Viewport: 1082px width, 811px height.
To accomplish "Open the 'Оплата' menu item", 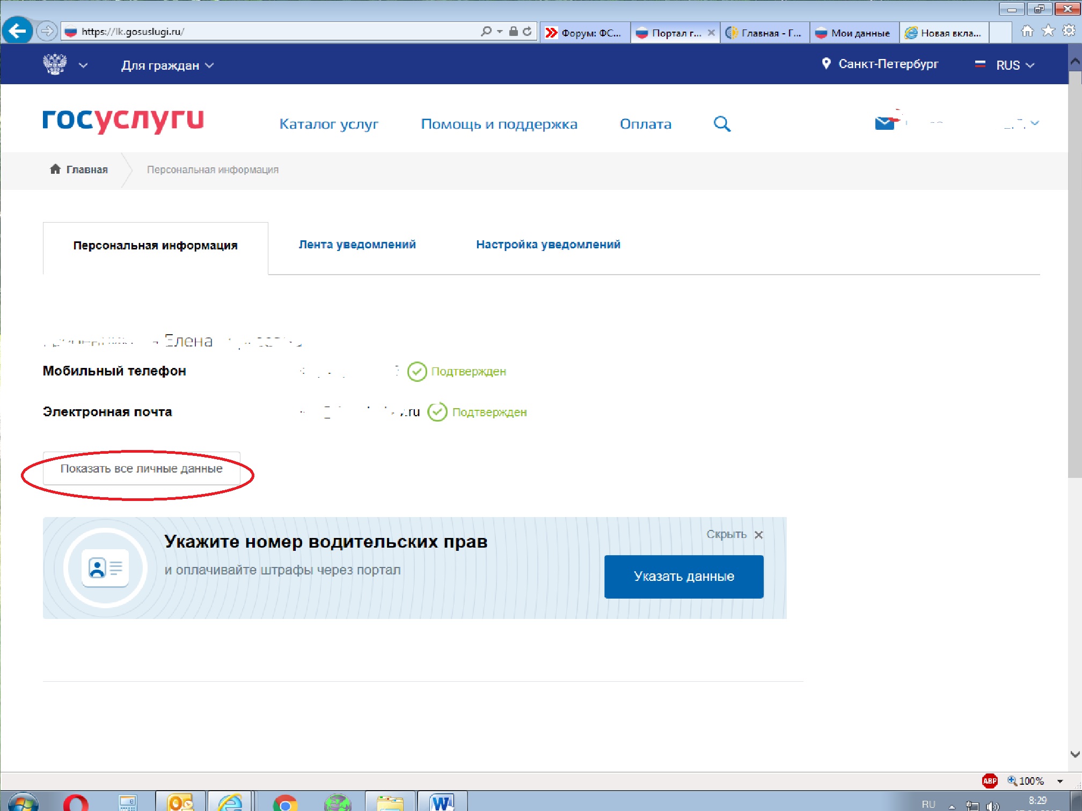I will (x=646, y=124).
